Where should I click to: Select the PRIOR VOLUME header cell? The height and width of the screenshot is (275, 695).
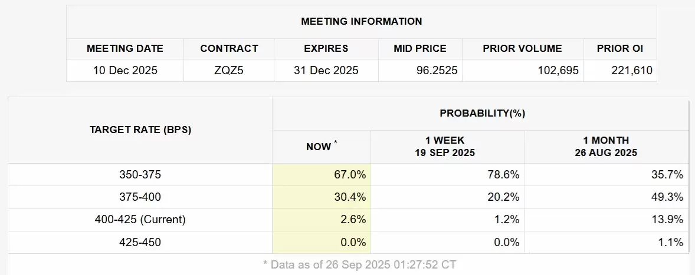point(522,48)
